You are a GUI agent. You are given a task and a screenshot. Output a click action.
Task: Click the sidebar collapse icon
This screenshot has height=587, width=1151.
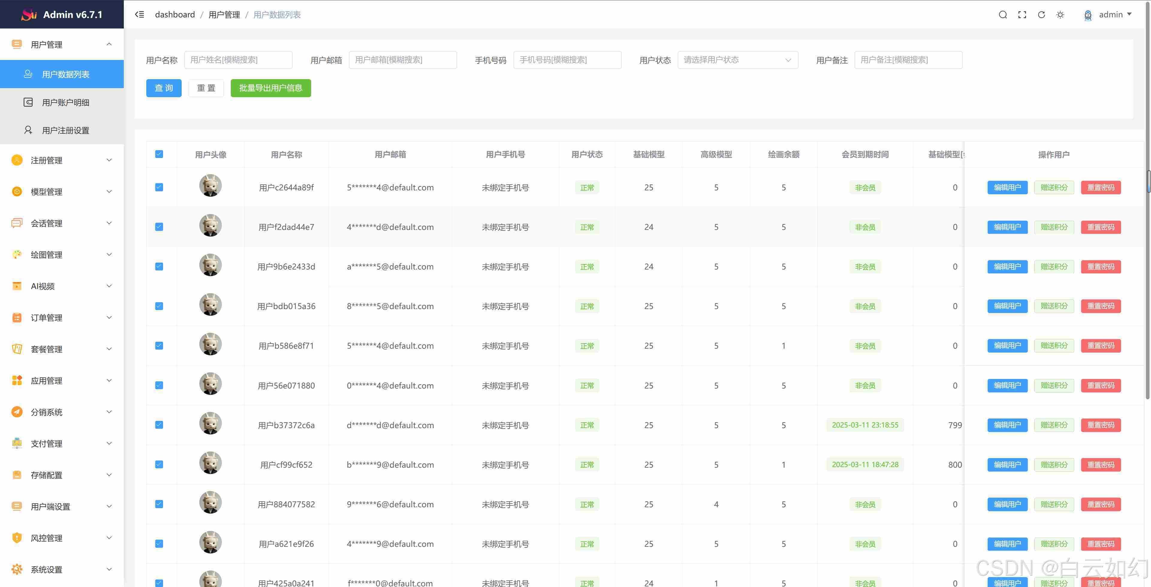pos(139,15)
